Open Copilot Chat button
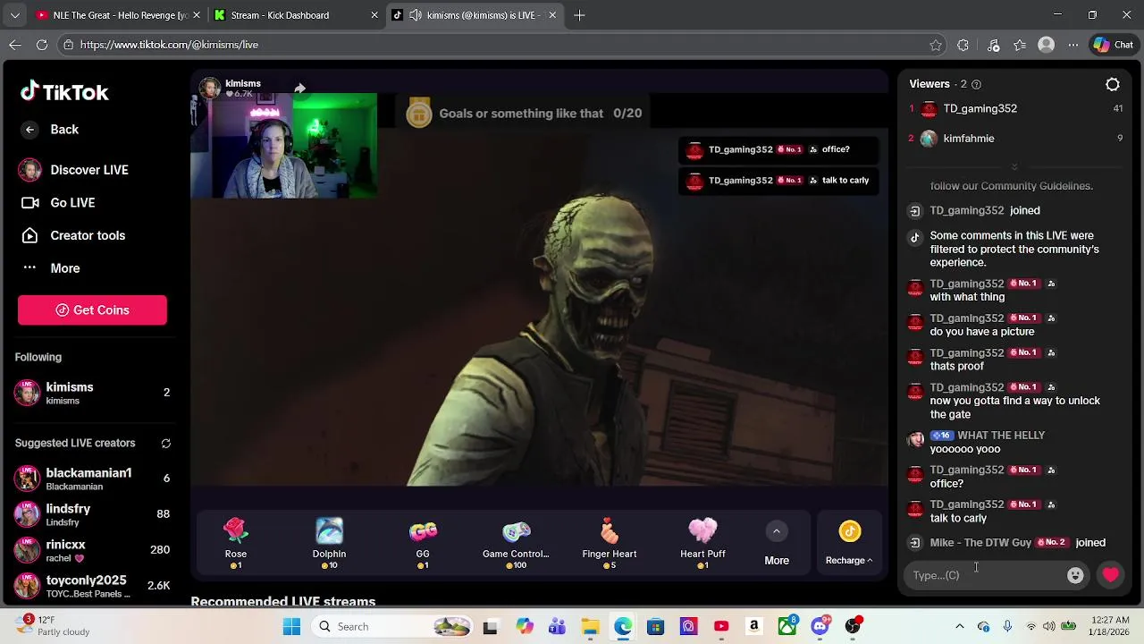Screen dimensions: 1144x644 [1114, 45]
